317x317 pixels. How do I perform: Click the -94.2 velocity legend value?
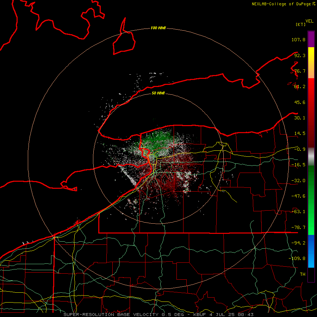tap(298, 243)
